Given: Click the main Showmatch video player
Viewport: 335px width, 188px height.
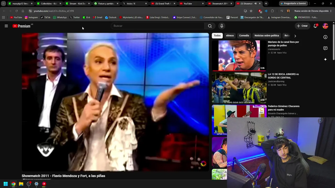Looking at the screenshot, I should pyautogui.click(x=115, y=102).
